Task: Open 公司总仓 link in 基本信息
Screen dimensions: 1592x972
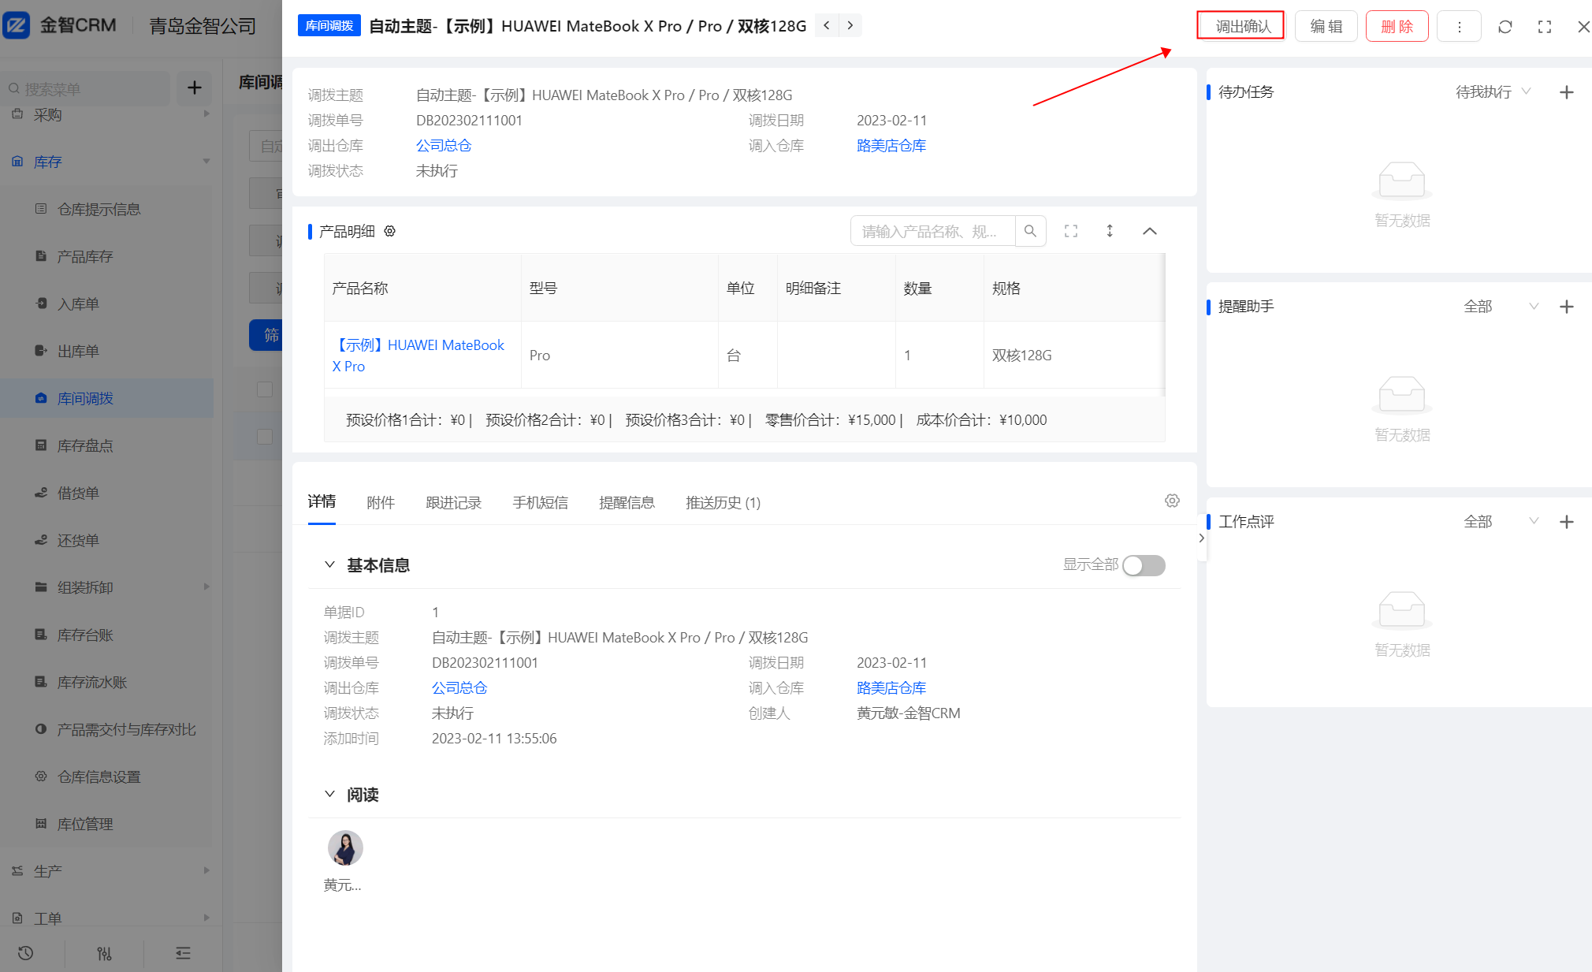Action: [x=459, y=687]
